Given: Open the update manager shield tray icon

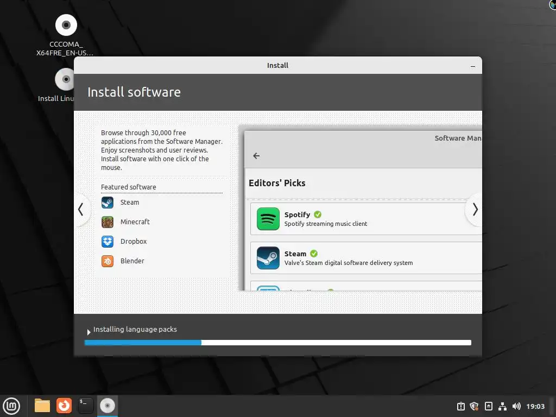Looking at the screenshot, I should click(474, 406).
